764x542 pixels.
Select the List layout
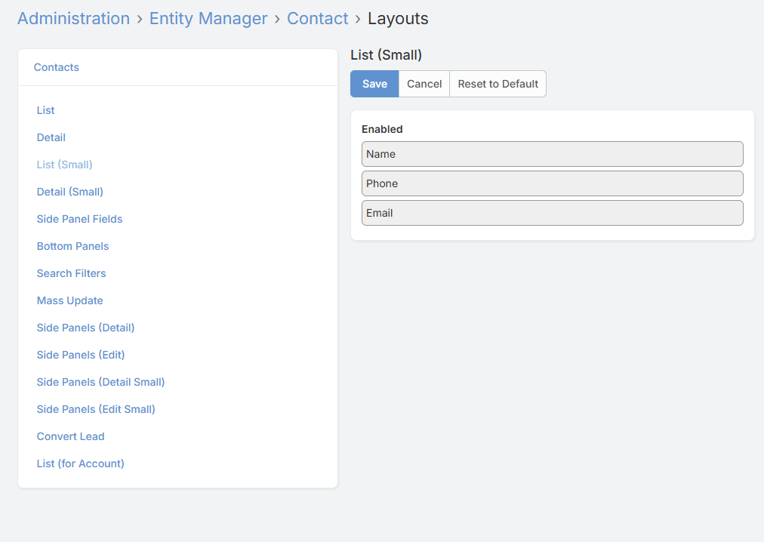click(x=45, y=110)
